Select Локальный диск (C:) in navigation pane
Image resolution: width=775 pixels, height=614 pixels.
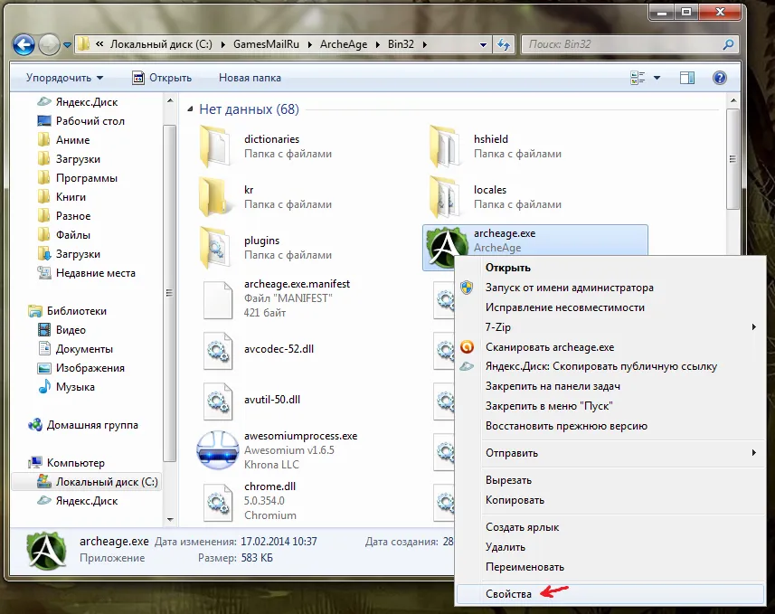click(x=106, y=482)
